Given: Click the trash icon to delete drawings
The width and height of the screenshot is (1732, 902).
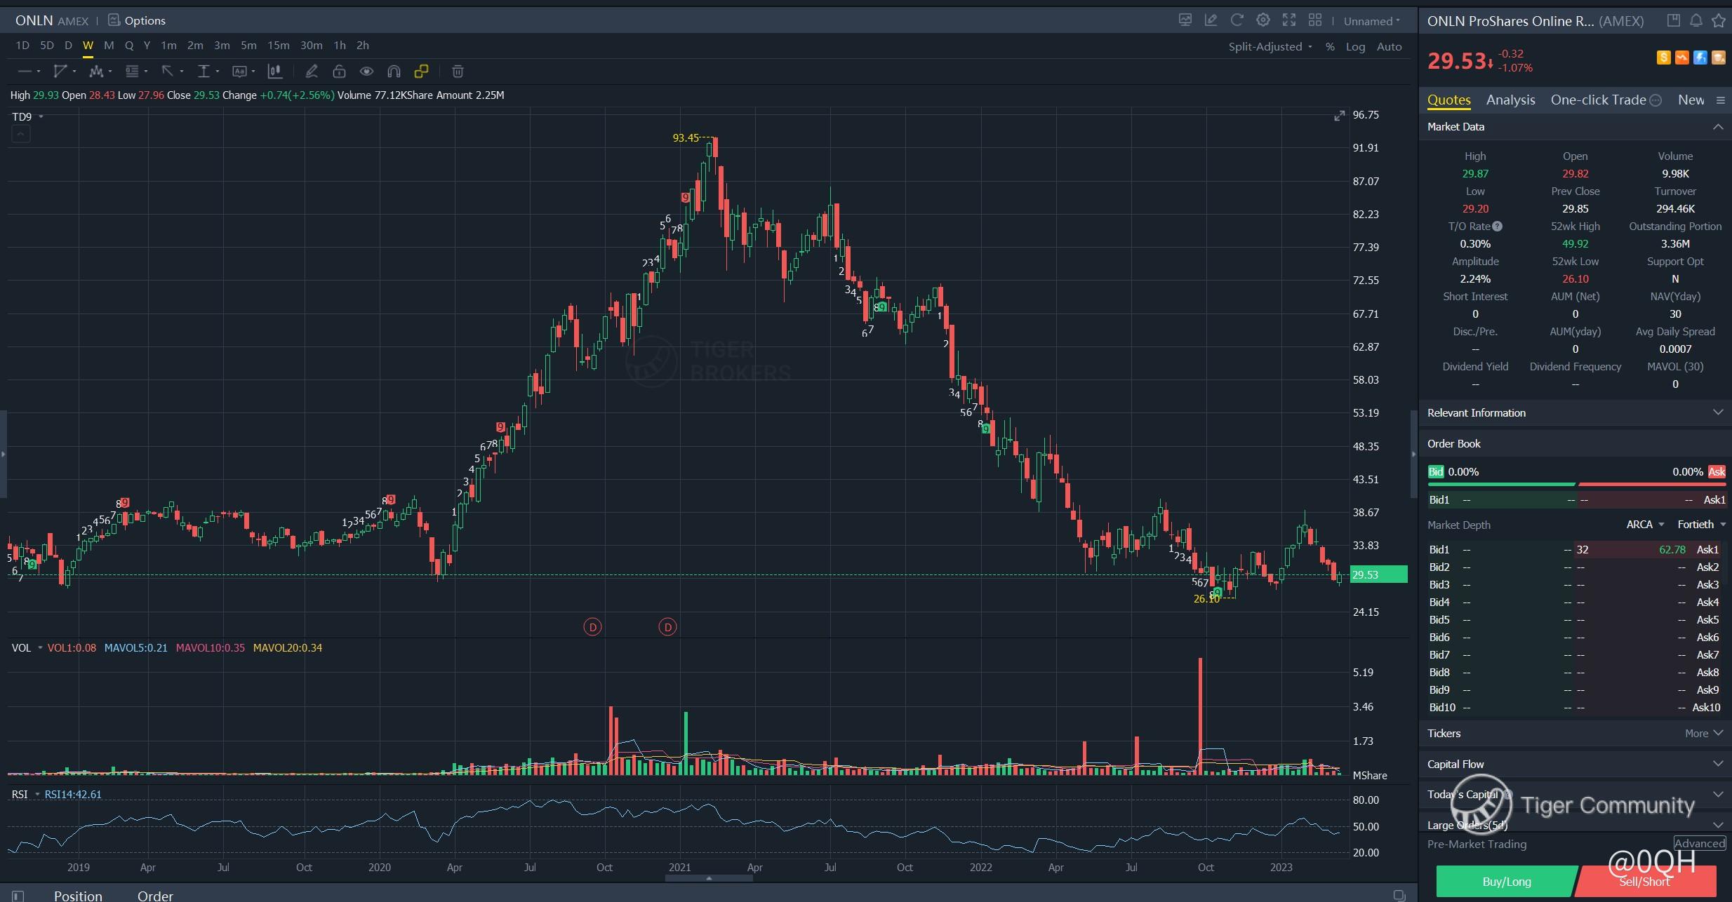Looking at the screenshot, I should coord(458,71).
